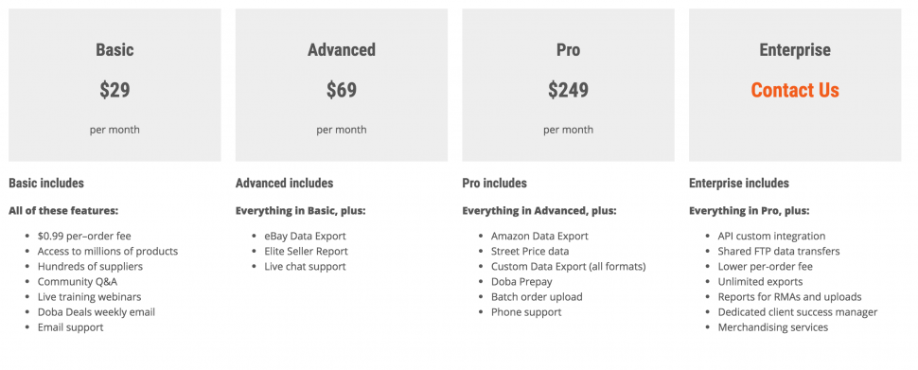Image resolution: width=918 pixels, height=370 pixels.
Task: Click the Amazon Data Export feature
Action: coord(539,236)
